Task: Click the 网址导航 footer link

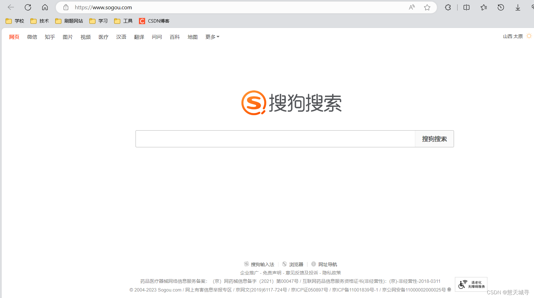Action: (x=324, y=264)
